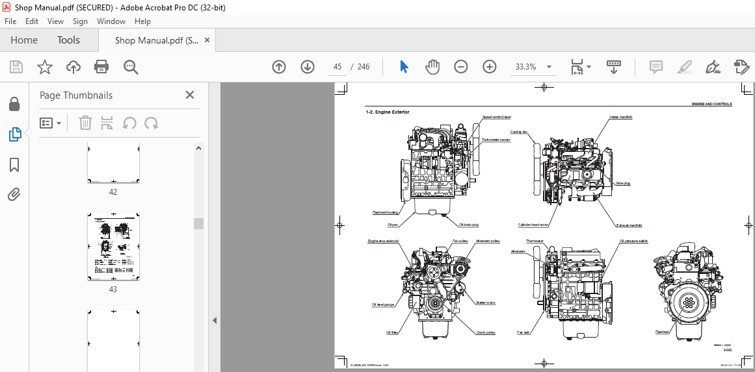Click the thumbnails panel scrollbar up arrow
The width and height of the screenshot is (755, 372).
tap(198, 148)
